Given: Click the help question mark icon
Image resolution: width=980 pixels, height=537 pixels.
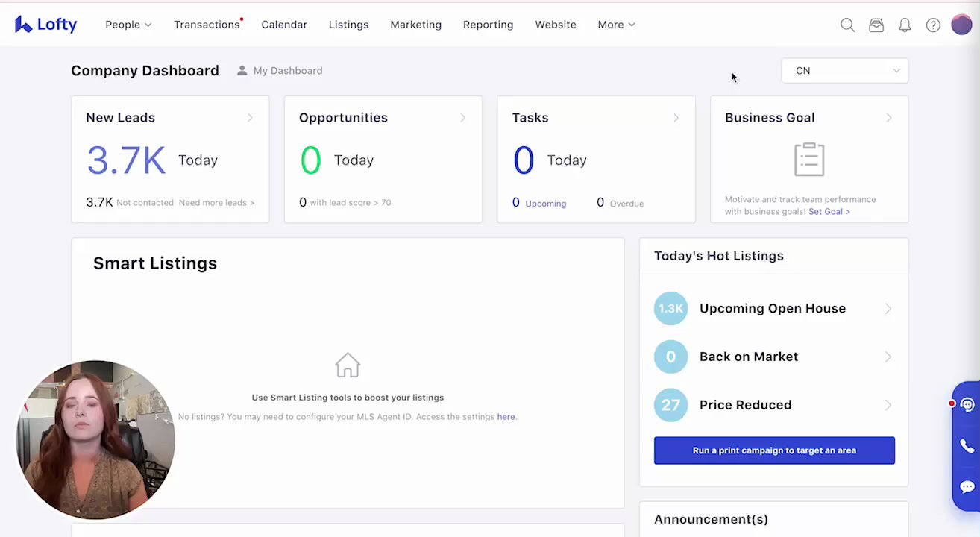Looking at the screenshot, I should (x=933, y=25).
